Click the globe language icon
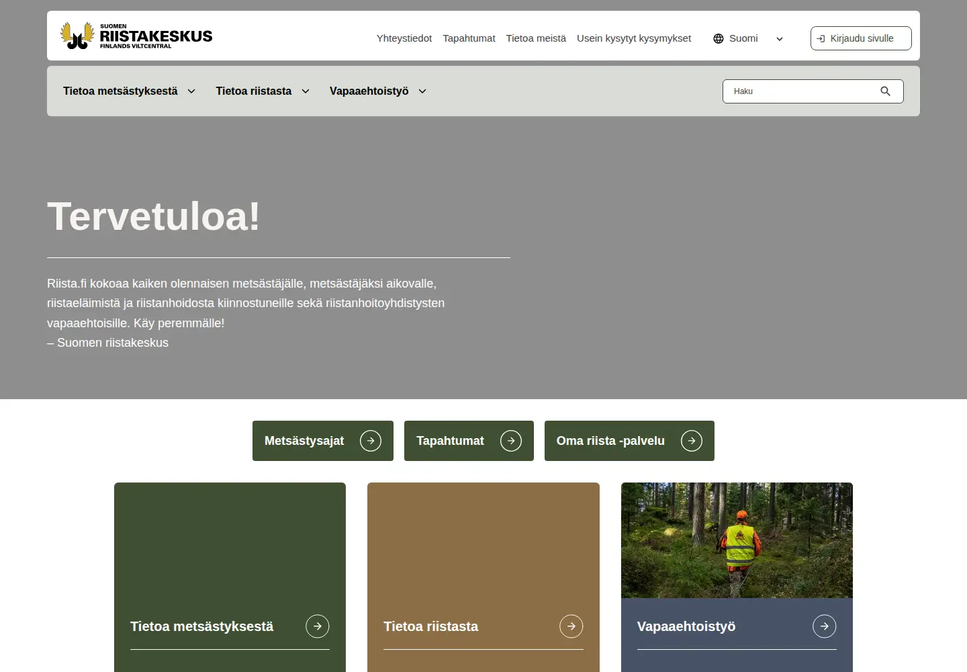This screenshot has width=967, height=672. [719, 38]
